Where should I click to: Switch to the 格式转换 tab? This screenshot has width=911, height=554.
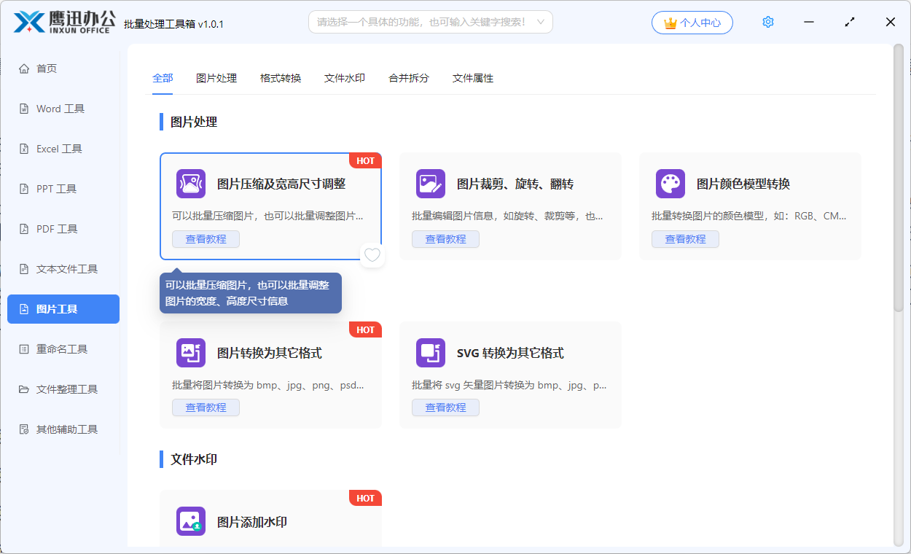point(281,78)
